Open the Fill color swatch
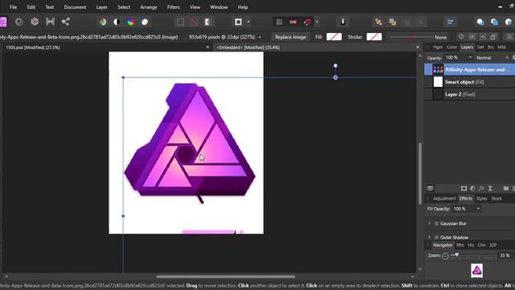Screen dimensions: 515x290 pos(334,37)
